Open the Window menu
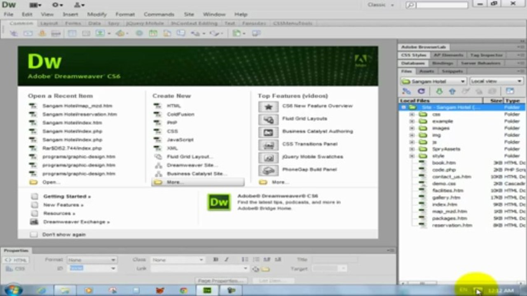527x296 pixels. click(x=214, y=14)
